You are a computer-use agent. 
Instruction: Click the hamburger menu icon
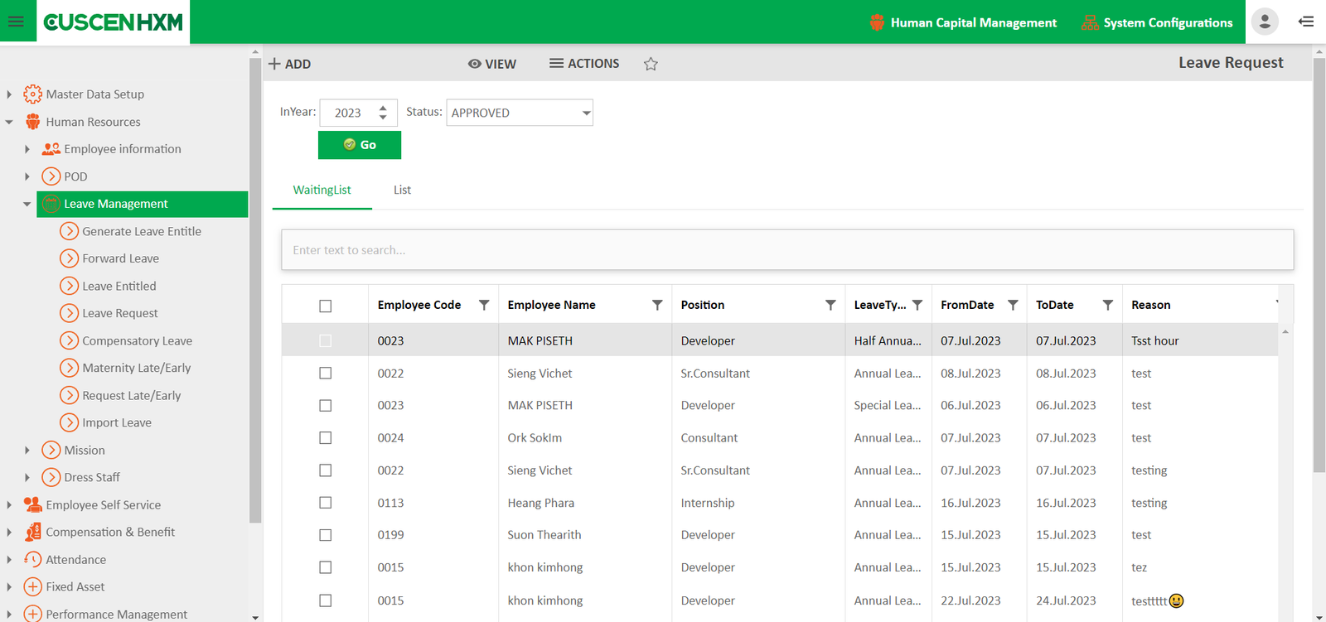pos(16,22)
